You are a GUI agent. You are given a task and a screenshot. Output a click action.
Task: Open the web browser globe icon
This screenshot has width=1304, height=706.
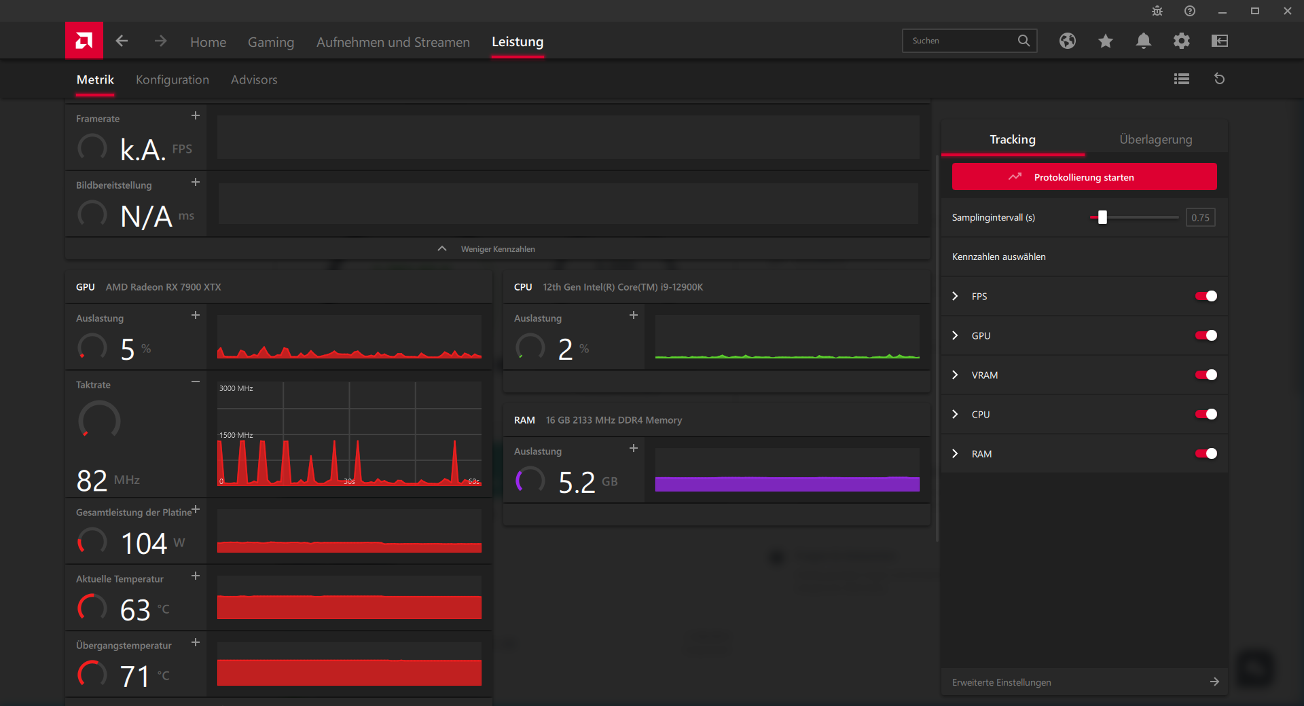(x=1068, y=41)
